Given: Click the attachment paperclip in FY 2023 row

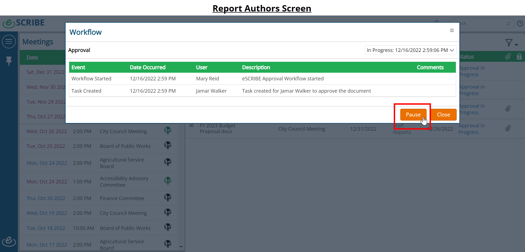Looking at the screenshot, I should click(x=508, y=128).
